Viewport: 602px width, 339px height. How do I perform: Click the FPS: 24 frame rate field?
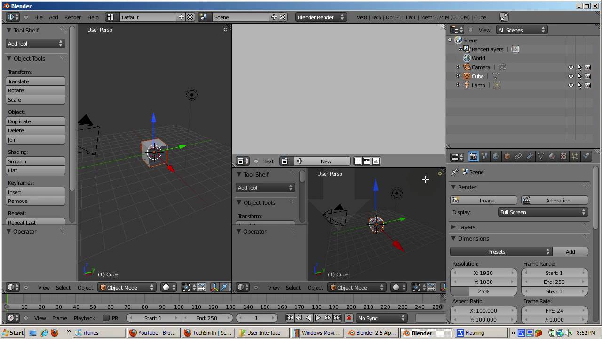tap(554, 311)
